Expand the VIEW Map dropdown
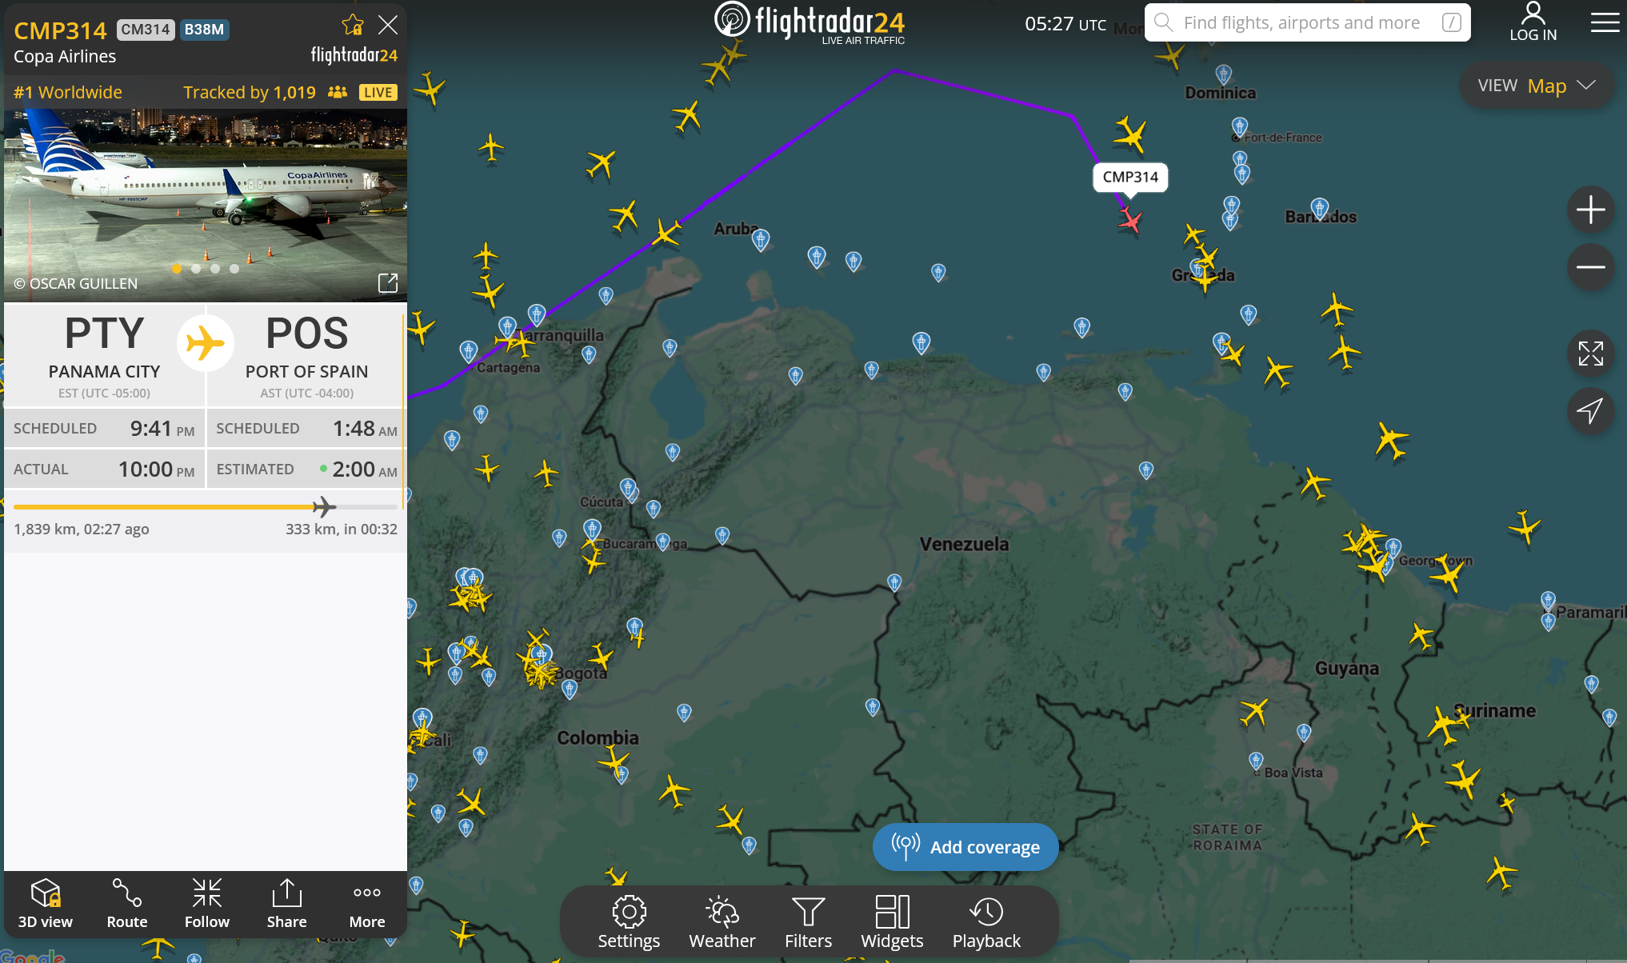Screen dimensions: 1627x963 click(x=1537, y=86)
